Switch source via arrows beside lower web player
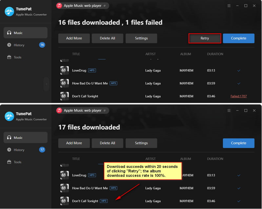 (x=105, y=110)
